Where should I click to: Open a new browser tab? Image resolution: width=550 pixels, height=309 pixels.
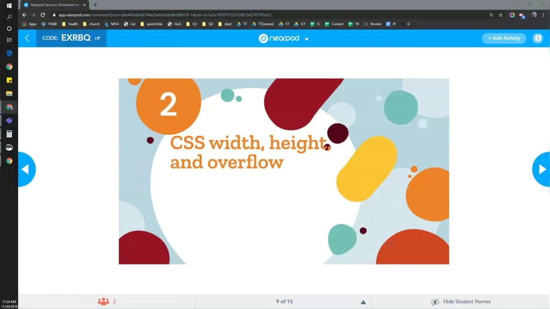95,5
